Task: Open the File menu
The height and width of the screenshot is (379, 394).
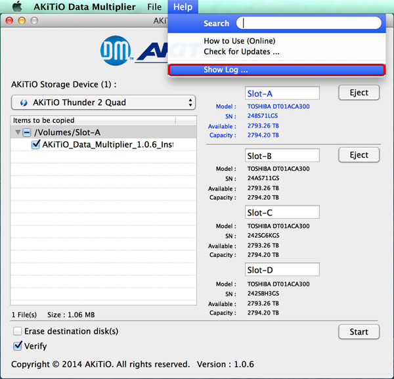Action: [154, 7]
